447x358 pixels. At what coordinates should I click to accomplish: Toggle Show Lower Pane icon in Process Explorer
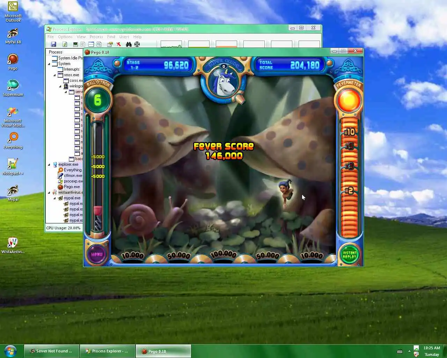point(91,44)
